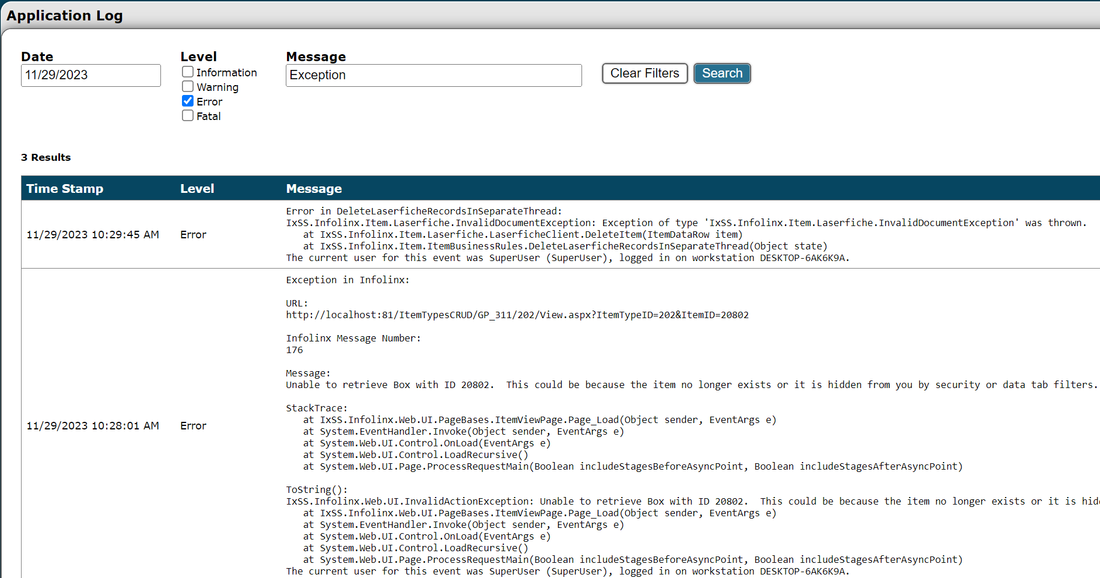The height and width of the screenshot is (578, 1100).
Task: Click the DeleteLaserficheRecordsInSeparateThread error line
Action: (423, 211)
